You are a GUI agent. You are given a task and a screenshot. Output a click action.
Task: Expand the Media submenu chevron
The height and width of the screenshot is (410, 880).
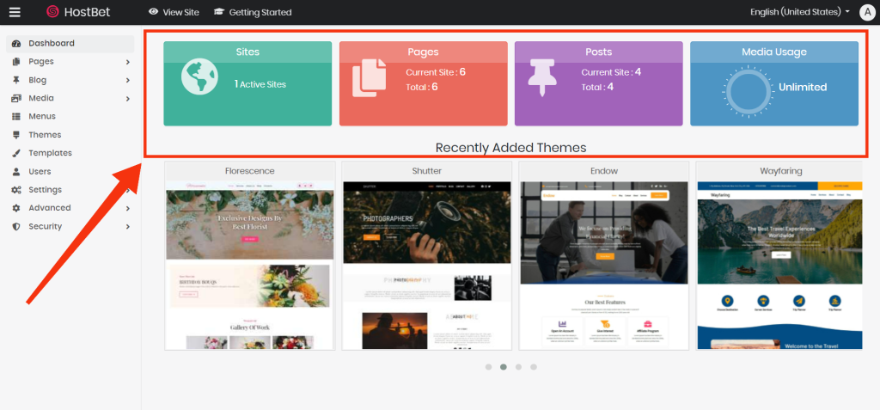coord(128,98)
